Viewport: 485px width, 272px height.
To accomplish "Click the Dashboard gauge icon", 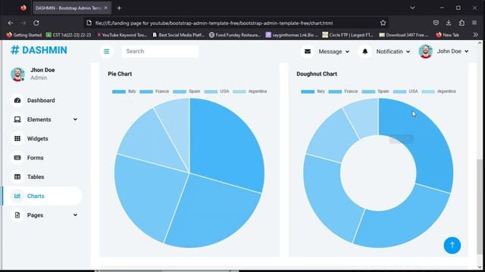I will [17, 100].
